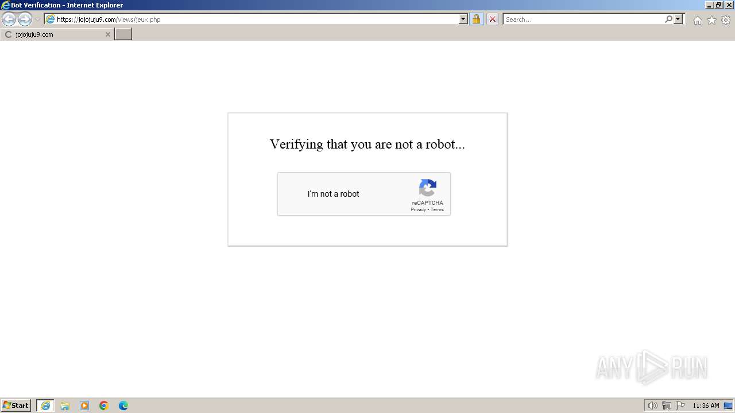This screenshot has height=413, width=735.
Task: Open the Favorites star icon
Action: pos(711,20)
